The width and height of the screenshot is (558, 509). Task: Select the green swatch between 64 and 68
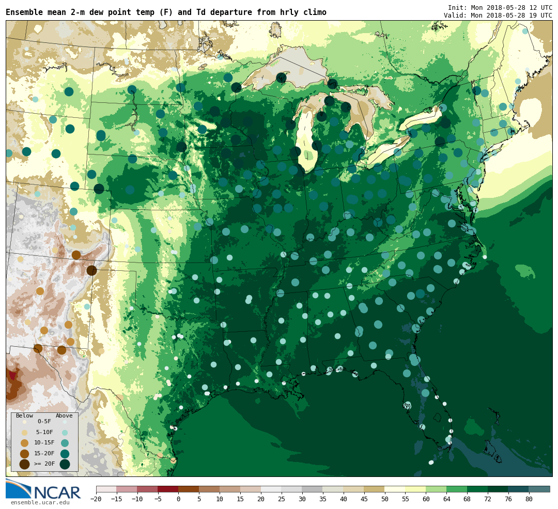click(457, 489)
